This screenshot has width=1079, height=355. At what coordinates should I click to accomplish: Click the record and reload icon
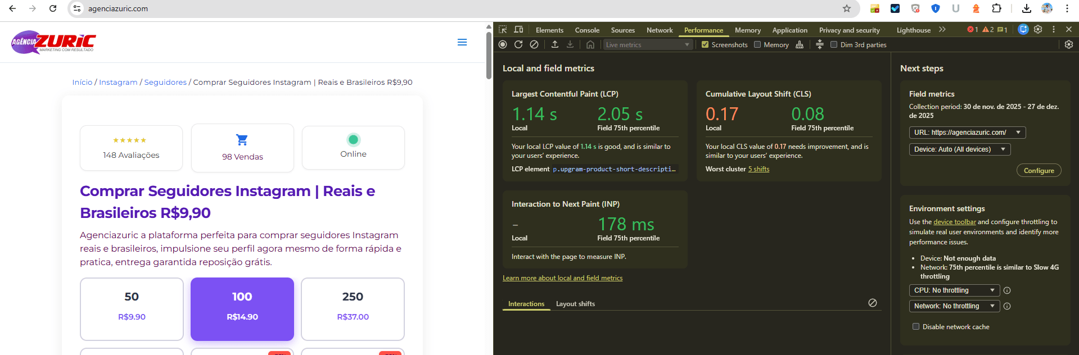point(518,44)
